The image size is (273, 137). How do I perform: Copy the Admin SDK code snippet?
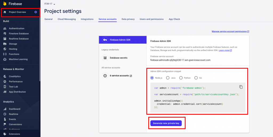coord(241,87)
